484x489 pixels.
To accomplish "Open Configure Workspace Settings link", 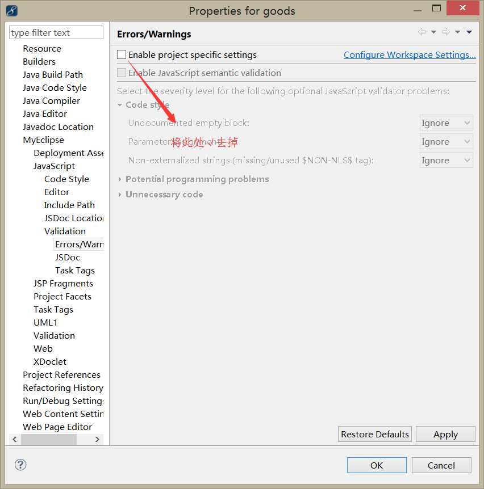I will (x=410, y=55).
